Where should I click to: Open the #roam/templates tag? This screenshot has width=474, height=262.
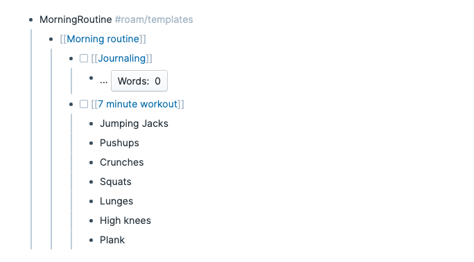point(154,19)
